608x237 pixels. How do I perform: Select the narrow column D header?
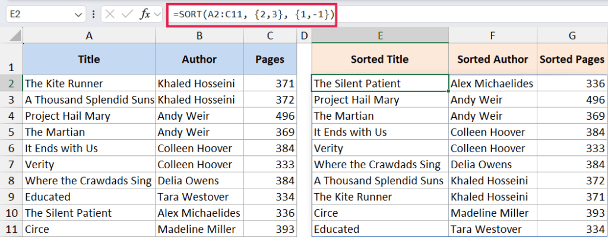pos(305,36)
